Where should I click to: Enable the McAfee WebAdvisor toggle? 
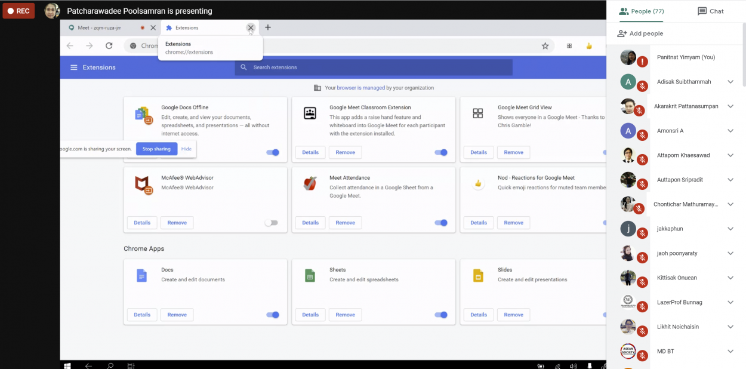271,223
